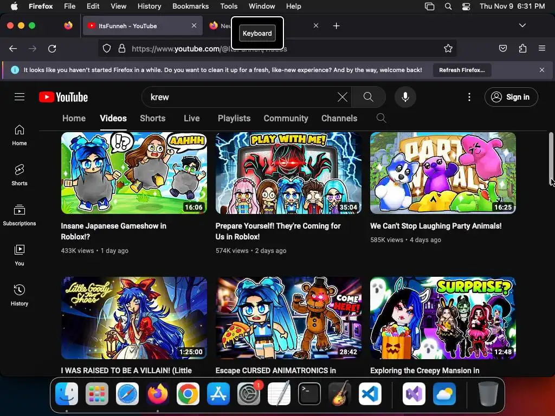555x416 pixels.
Task: Open I WAS RAISED TO BE A VILLAIN title
Action: (126, 370)
